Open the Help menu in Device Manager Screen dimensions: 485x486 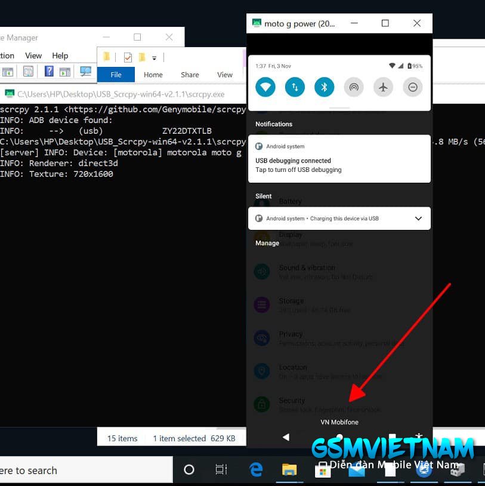pyautogui.click(x=60, y=56)
